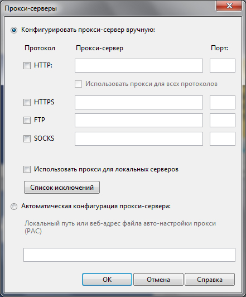Select automatic proxy configuration radio button
This screenshot has height=297, width=246.
[x=14, y=206]
